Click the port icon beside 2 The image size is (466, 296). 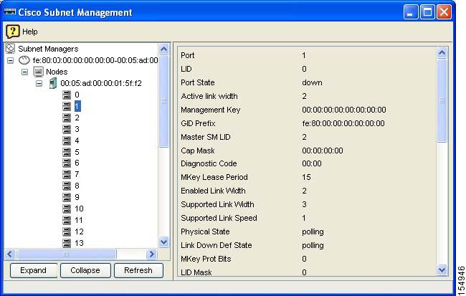(67, 118)
